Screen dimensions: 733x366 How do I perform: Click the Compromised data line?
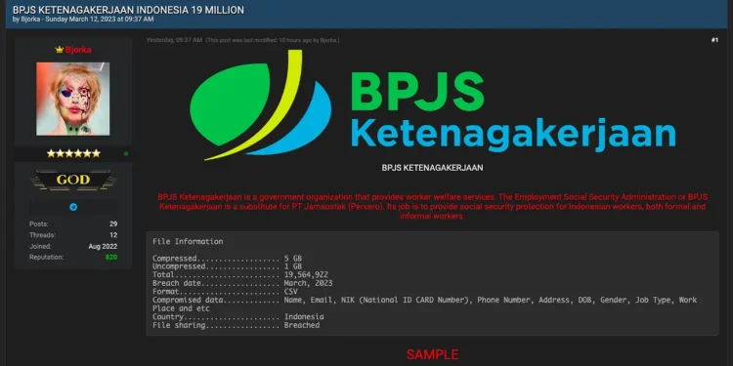(x=424, y=304)
